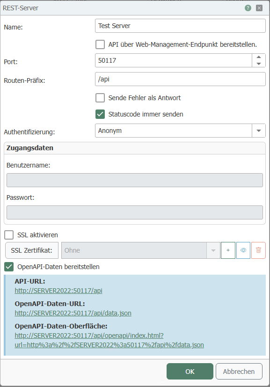Uncheck Statuscode immer senden

pos(100,114)
